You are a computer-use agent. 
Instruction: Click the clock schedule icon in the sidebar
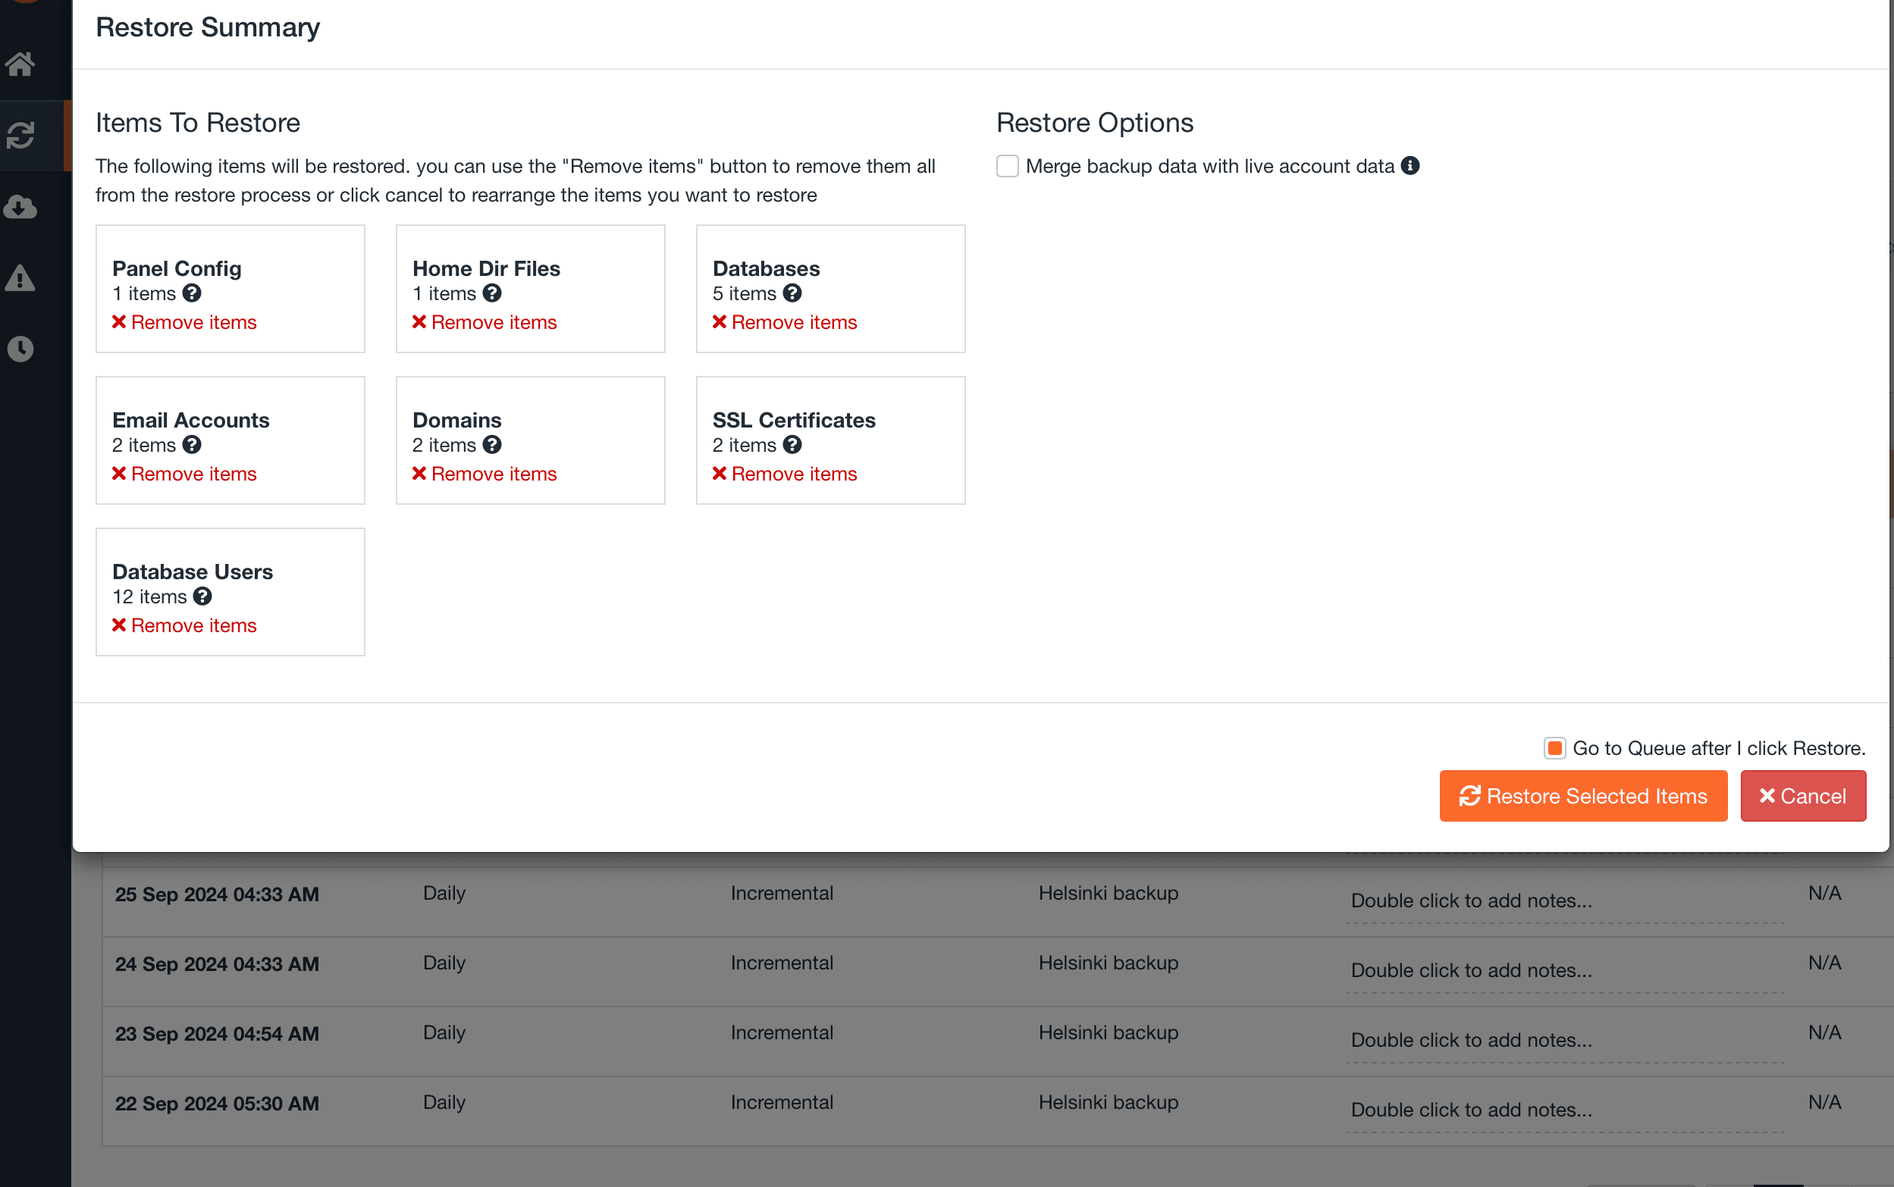click(20, 349)
